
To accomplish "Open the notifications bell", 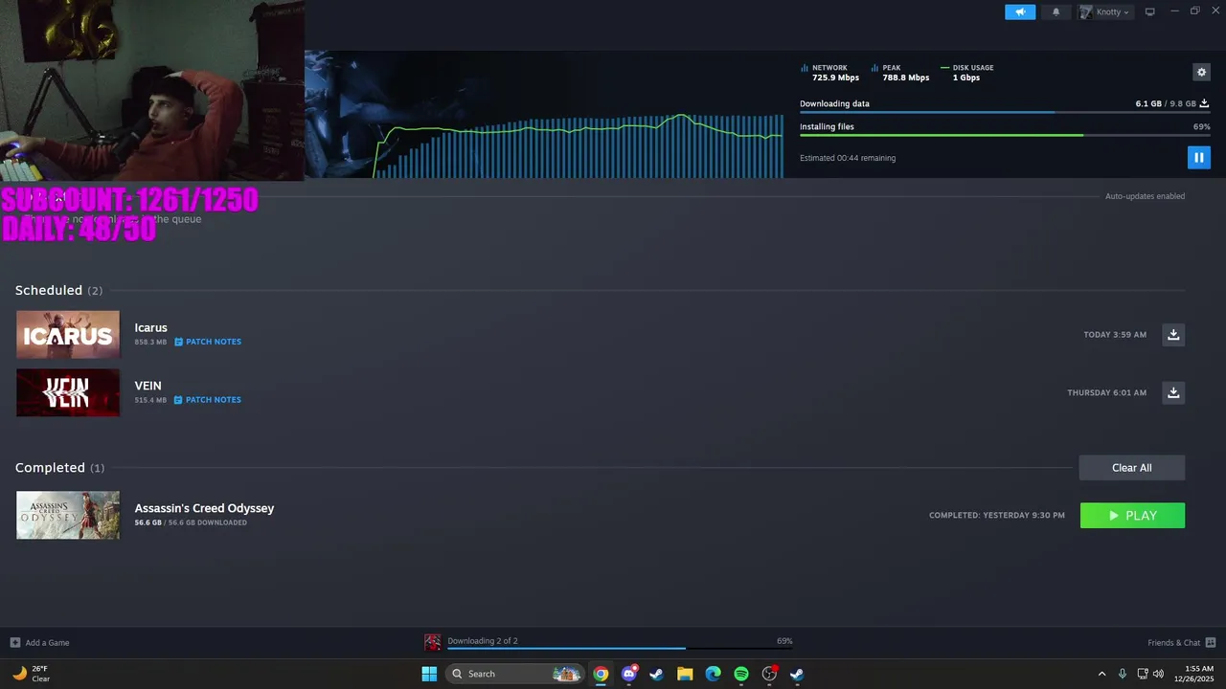I will 1056,11.
